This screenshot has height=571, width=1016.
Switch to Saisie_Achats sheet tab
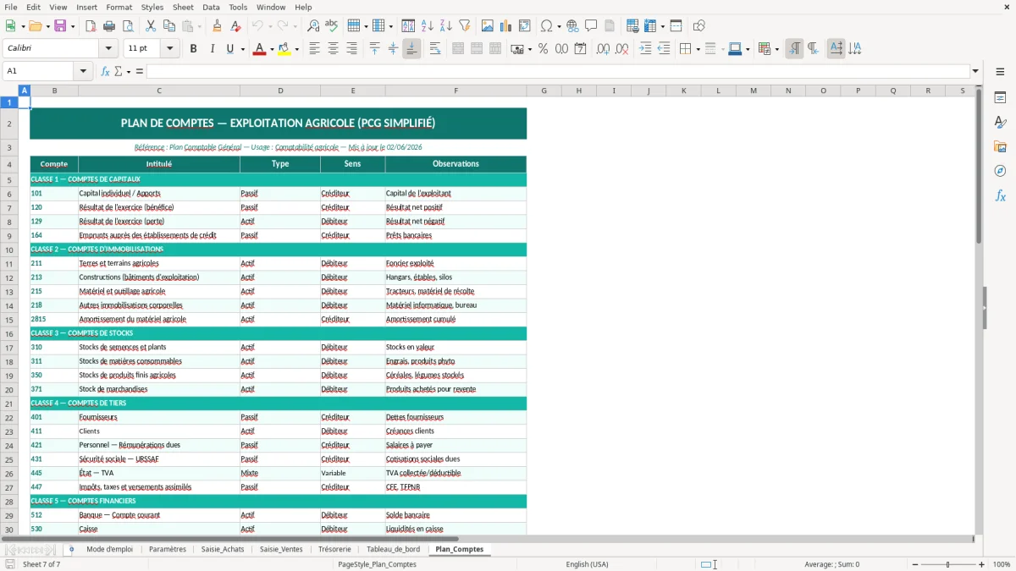click(x=223, y=549)
